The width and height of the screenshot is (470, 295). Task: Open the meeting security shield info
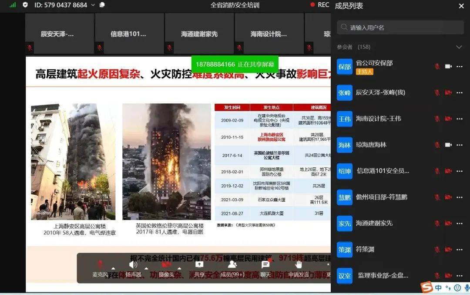(25, 5)
